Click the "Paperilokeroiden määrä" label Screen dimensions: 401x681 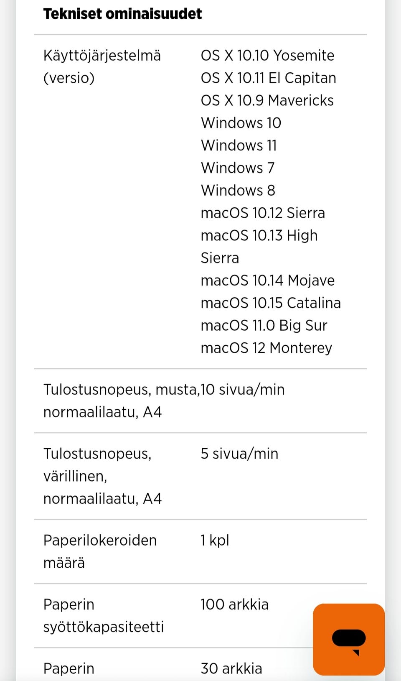tap(100, 551)
